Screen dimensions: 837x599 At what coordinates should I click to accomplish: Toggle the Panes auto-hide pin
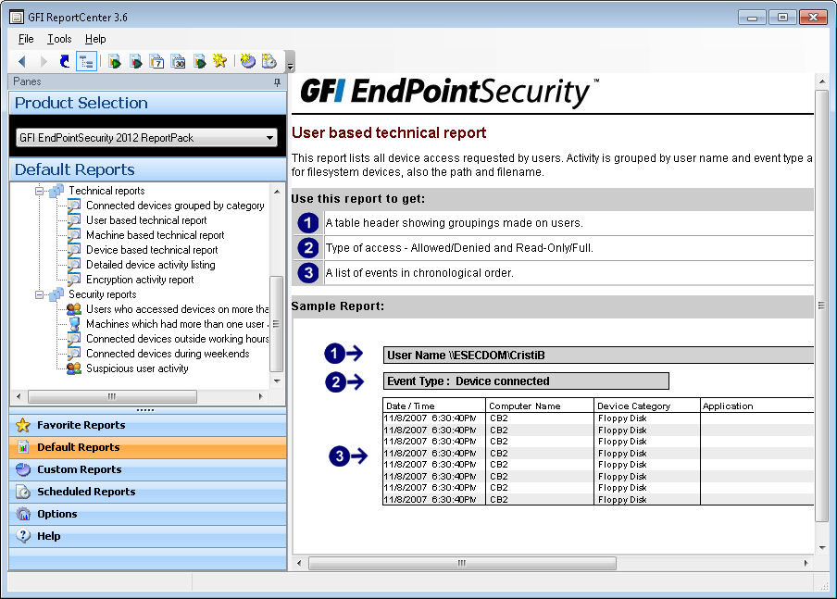277,82
